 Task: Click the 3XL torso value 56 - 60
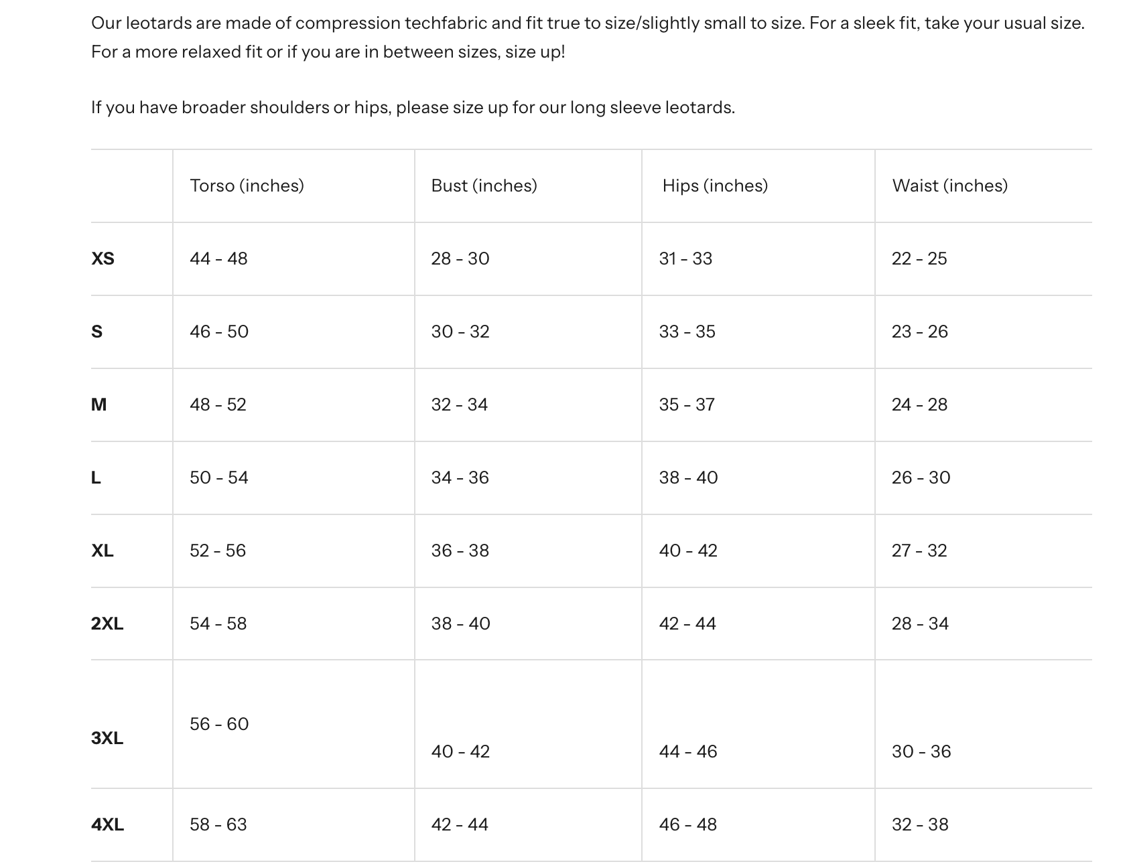click(219, 724)
